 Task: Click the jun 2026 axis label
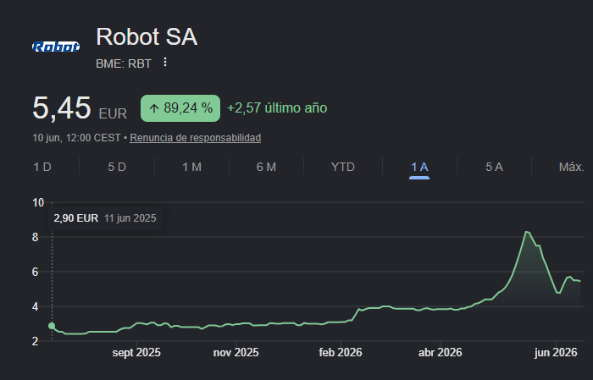(x=556, y=353)
